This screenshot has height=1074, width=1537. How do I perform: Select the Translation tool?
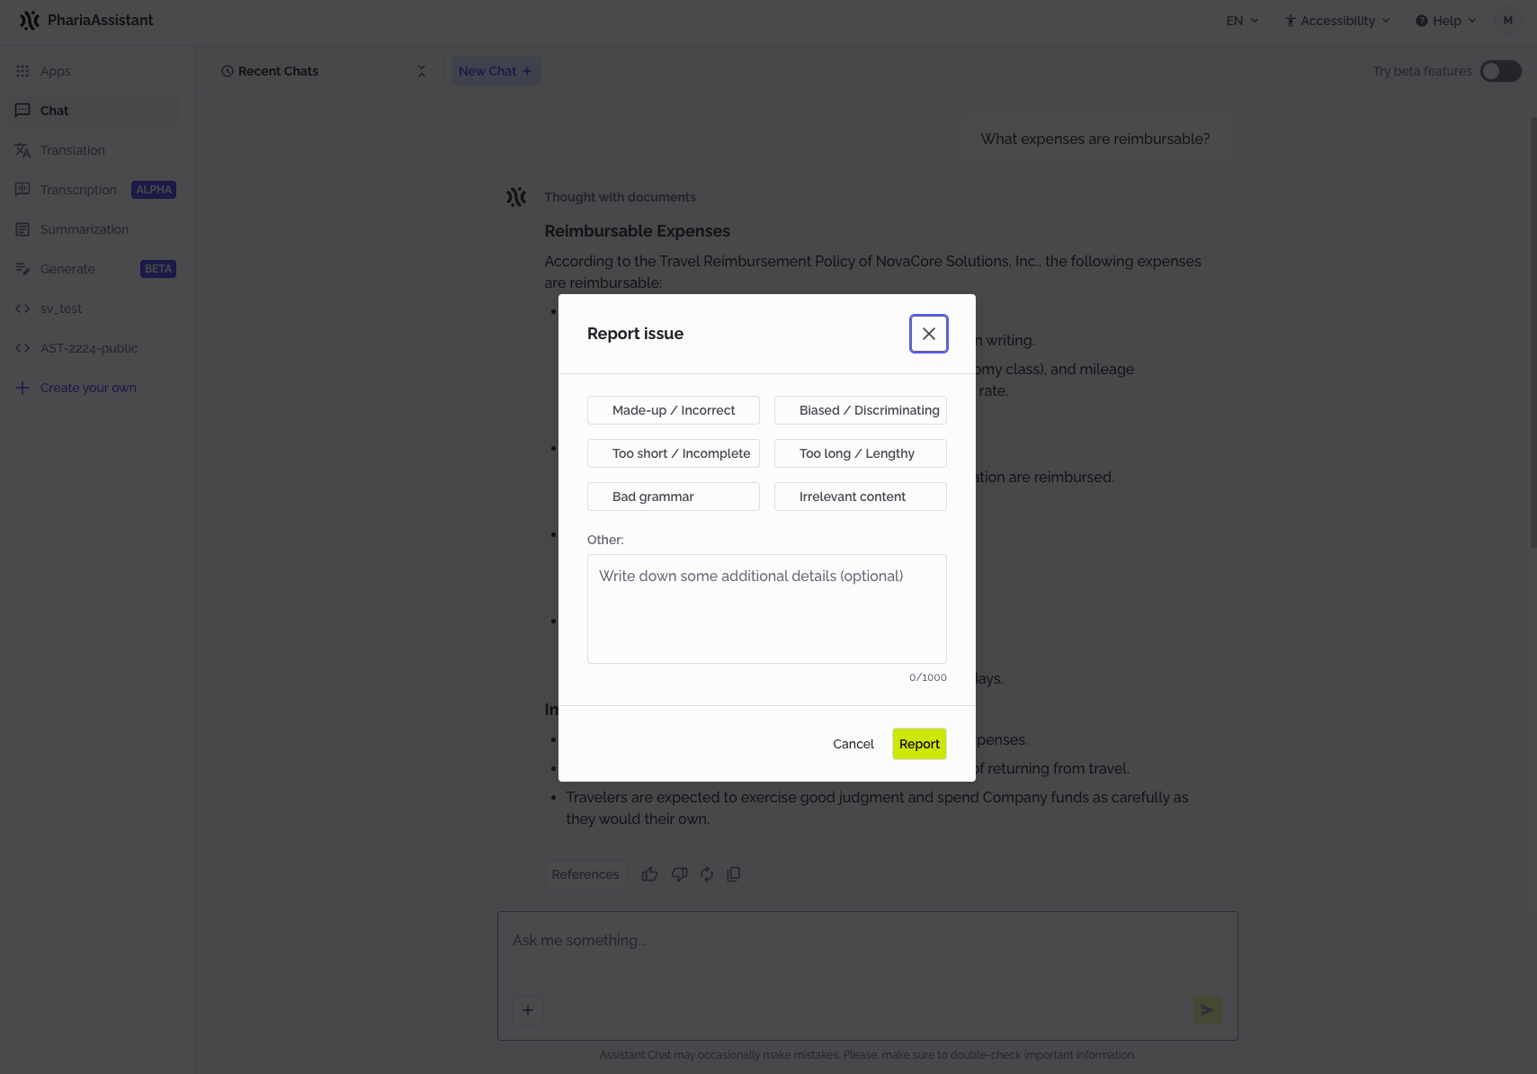(x=72, y=150)
